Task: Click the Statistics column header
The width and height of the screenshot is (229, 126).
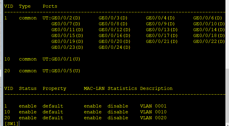Action: click(122, 88)
